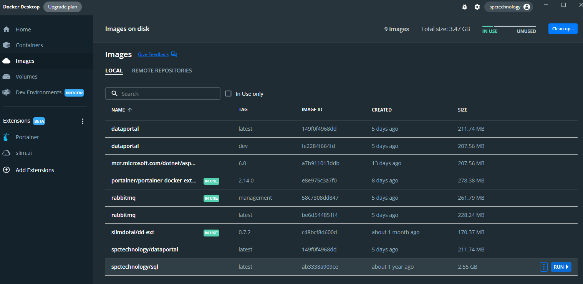The width and height of the screenshot is (583, 284).
Task: Click the '13 days ago' created value
Action: click(x=386, y=163)
